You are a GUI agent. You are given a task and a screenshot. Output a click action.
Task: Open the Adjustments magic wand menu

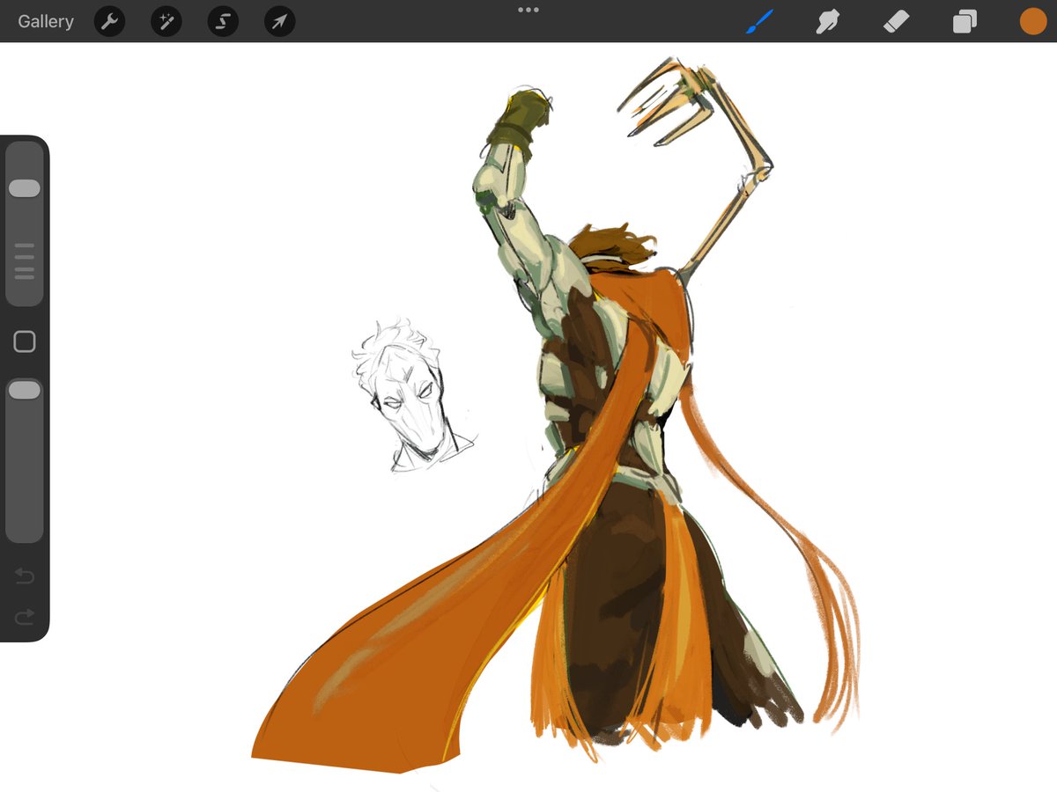[x=166, y=22]
